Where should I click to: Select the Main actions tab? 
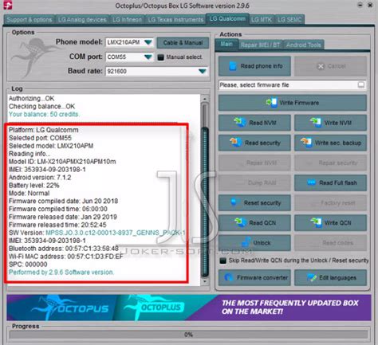pyautogui.click(x=226, y=44)
